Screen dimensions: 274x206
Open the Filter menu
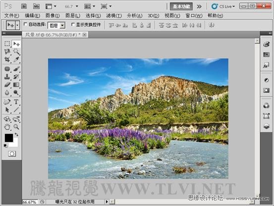pos(114,15)
